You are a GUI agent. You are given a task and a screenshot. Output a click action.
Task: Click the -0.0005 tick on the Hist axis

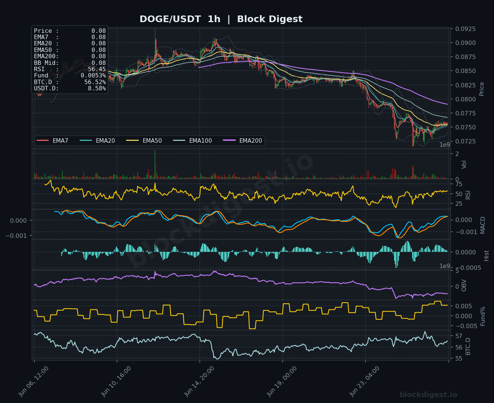point(468,268)
